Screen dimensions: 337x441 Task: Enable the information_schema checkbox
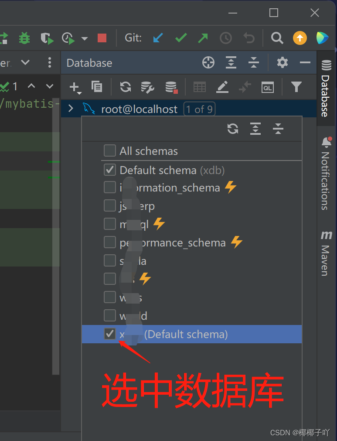[110, 187]
